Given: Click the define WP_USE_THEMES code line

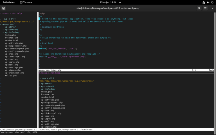Looking at the screenshot, I should tap(58, 48).
